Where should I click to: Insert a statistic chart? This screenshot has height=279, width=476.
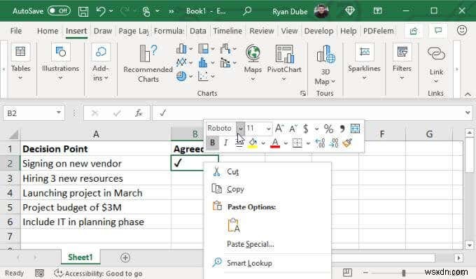(x=204, y=62)
